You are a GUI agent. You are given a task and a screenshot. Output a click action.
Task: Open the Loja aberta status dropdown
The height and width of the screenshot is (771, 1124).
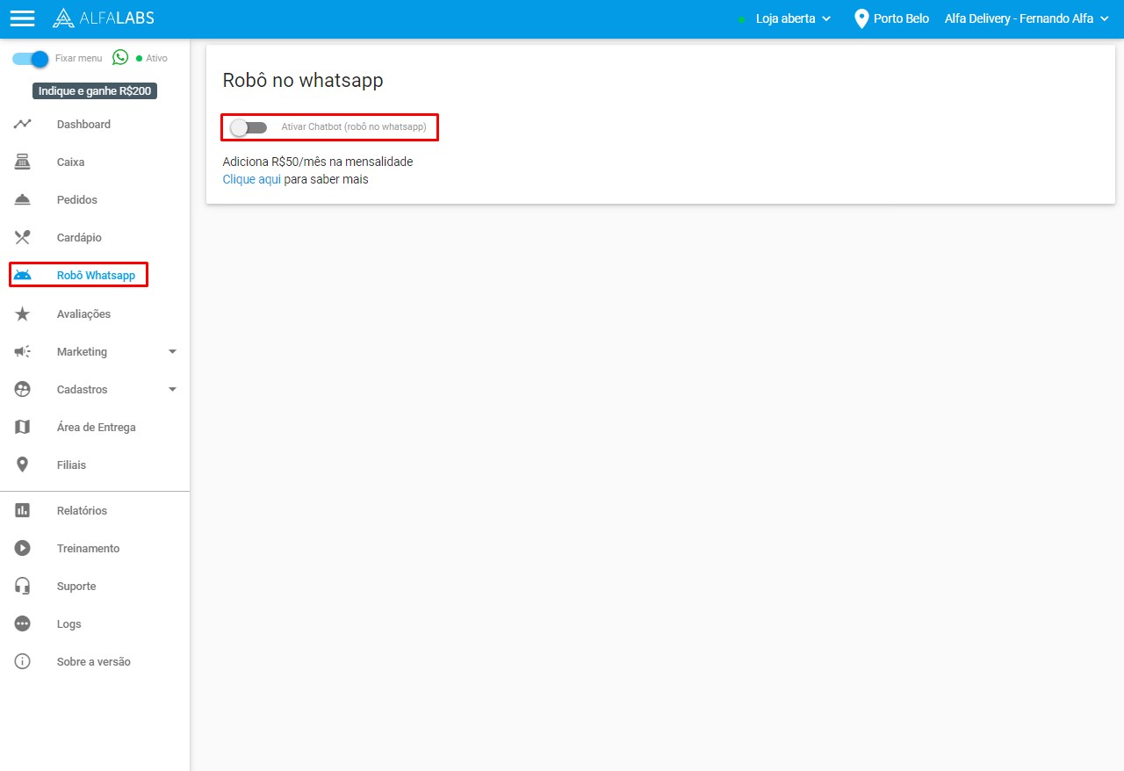792,18
